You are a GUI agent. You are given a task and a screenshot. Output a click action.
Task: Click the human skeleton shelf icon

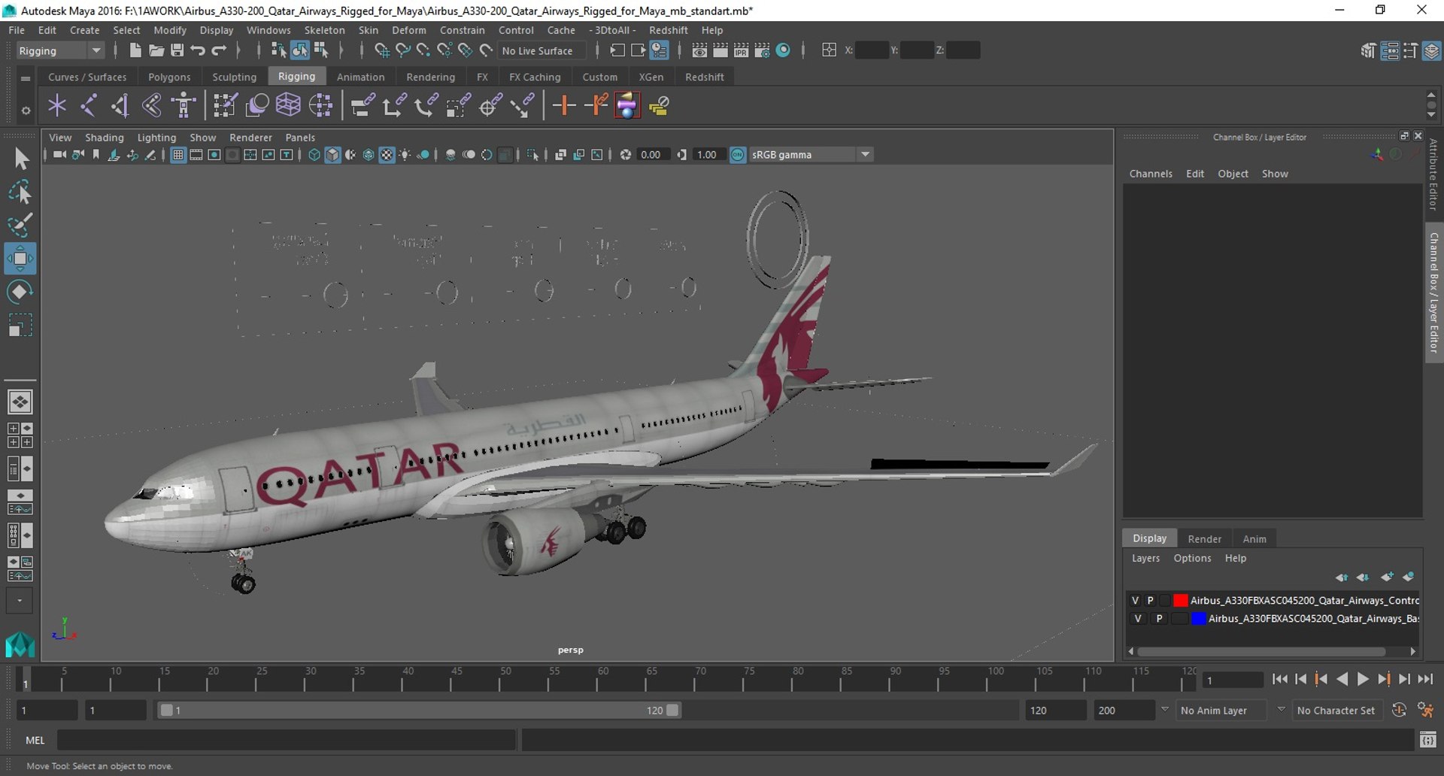coord(184,105)
